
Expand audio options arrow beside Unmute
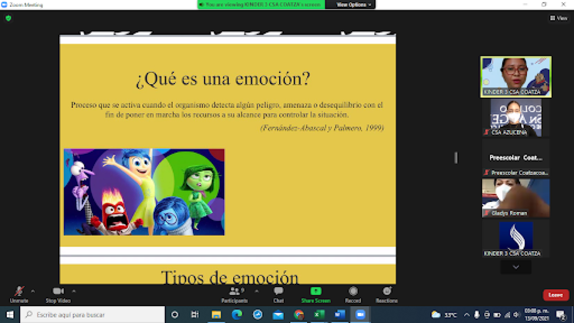tap(33, 291)
